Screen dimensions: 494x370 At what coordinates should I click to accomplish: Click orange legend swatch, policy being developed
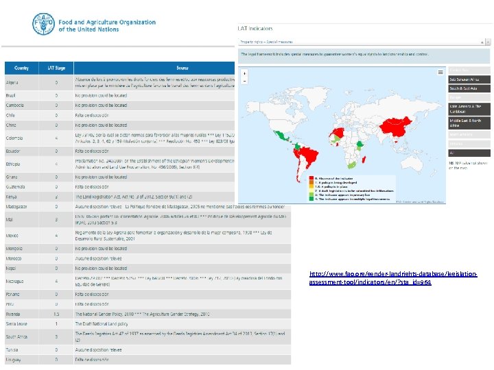311,182
